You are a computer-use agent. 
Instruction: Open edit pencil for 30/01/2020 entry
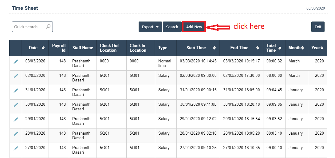[16, 105]
